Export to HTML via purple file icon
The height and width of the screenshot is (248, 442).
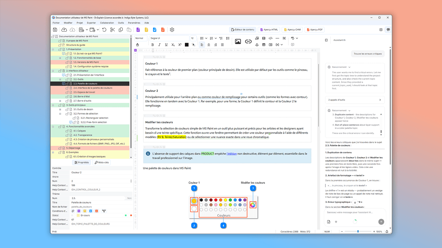coord(138,30)
